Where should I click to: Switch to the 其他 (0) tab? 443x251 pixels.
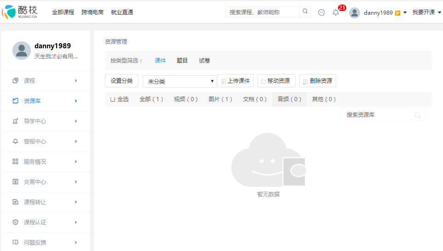(x=324, y=99)
